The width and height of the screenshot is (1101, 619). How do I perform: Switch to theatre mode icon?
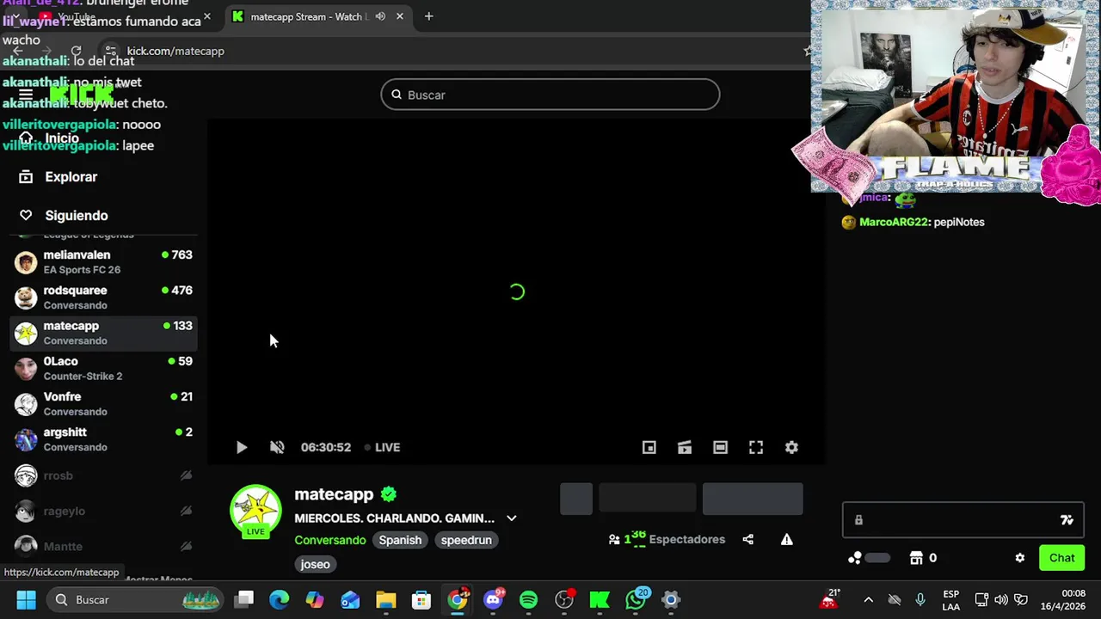click(720, 447)
